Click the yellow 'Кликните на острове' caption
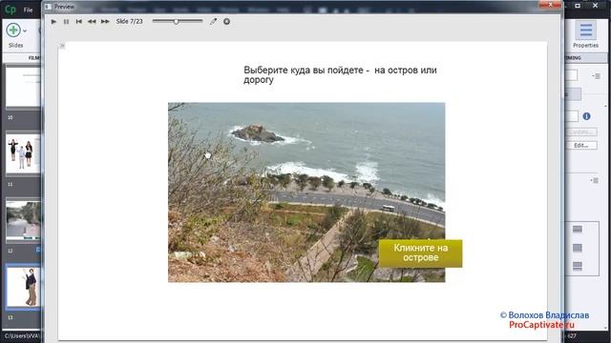611x343 pixels. [x=420, y=252]
